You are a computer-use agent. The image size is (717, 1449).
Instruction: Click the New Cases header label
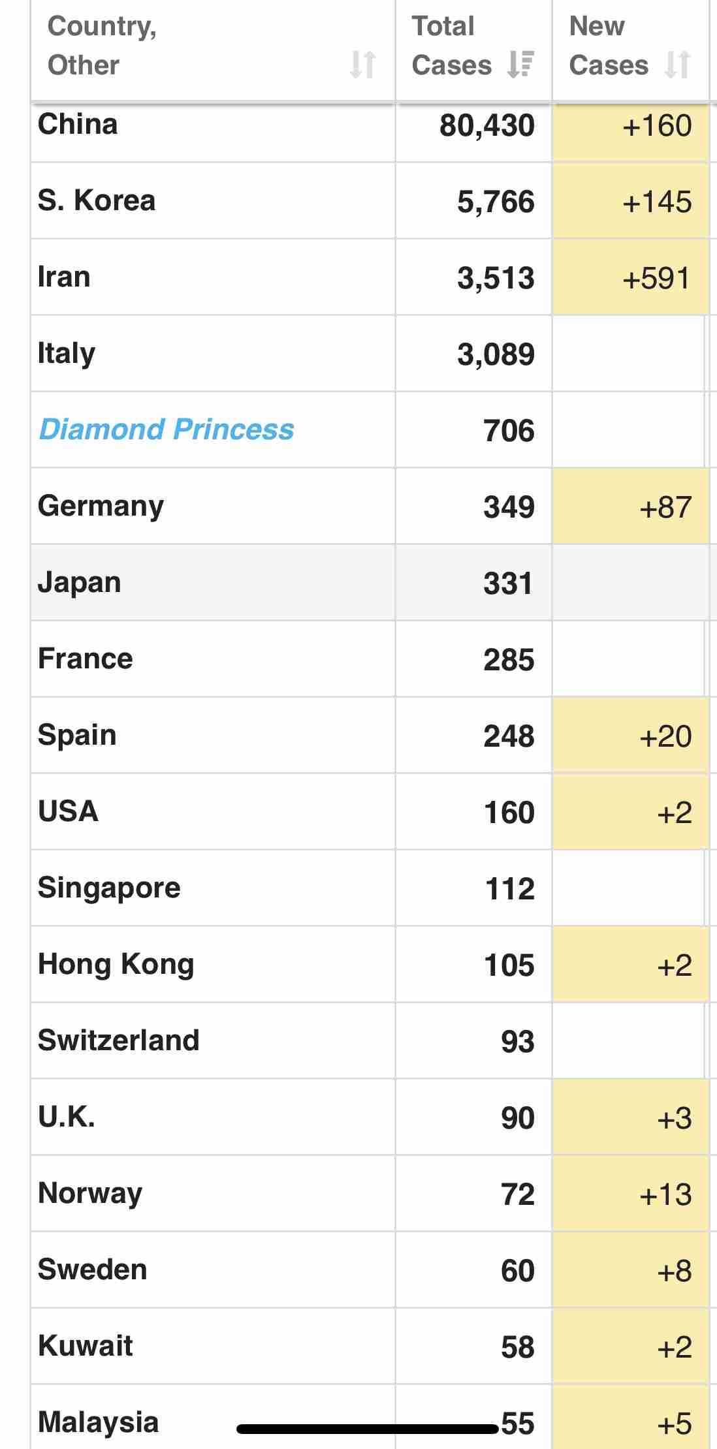click(x=609, y=46)
